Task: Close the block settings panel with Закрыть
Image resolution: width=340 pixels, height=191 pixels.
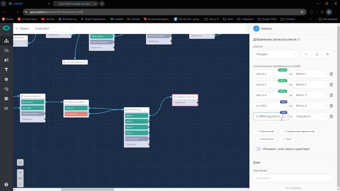Action: (x=262, y=29)
